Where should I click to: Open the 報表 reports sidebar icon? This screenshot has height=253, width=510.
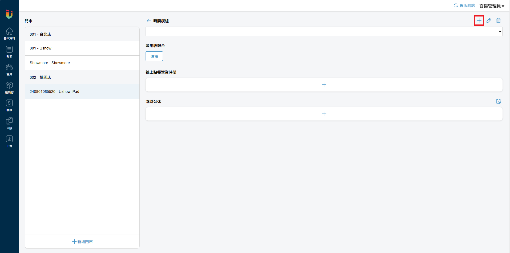9,52
